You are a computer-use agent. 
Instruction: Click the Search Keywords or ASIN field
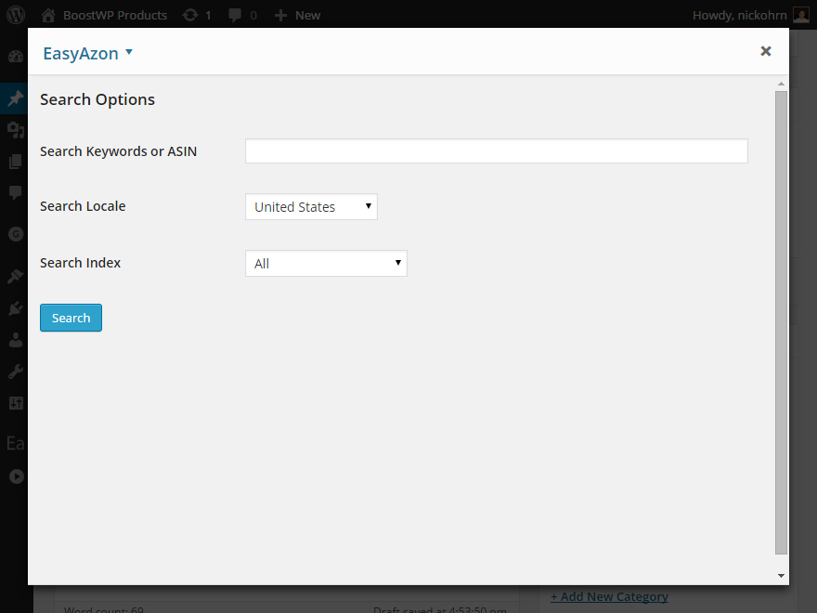(x=497, y=151)
